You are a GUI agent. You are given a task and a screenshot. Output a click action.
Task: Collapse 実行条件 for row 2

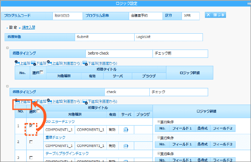point(158,138)
